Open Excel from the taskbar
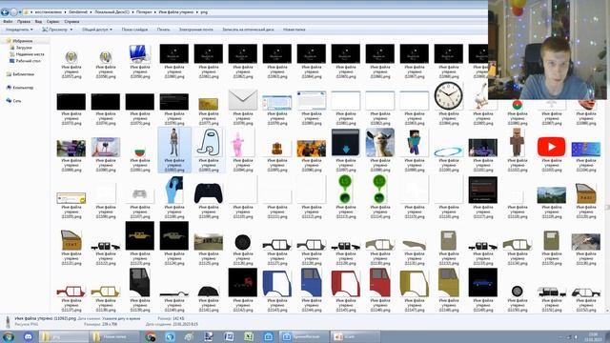Screen dimensions: 610x343 (x=249, y=336)
